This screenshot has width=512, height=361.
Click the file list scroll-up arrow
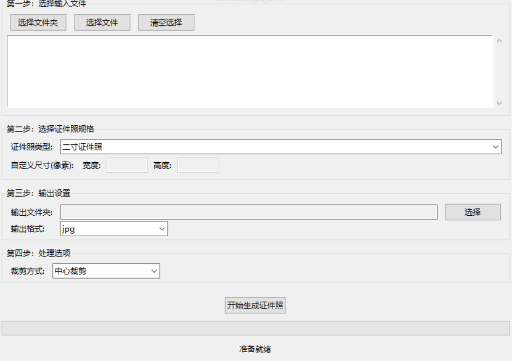click(x=500, y=41)
